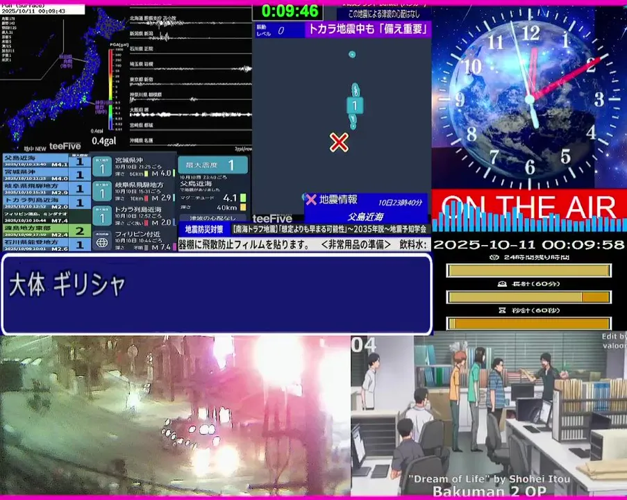
Task: Click intensity 1 badge beside 岐阜県飛騨地方 card
Action: 102,192
